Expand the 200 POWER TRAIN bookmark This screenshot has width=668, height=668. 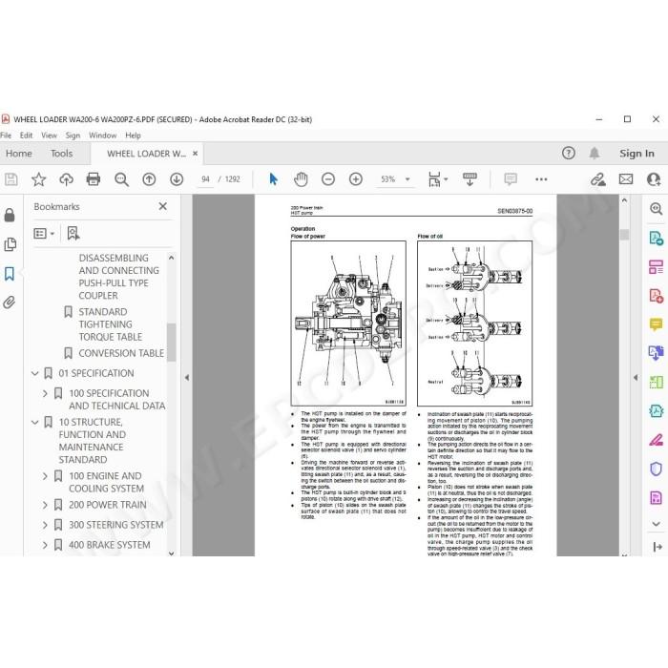point(45,505)
